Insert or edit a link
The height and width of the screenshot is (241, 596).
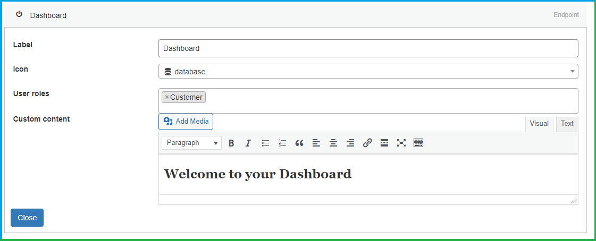pos(367,143)
